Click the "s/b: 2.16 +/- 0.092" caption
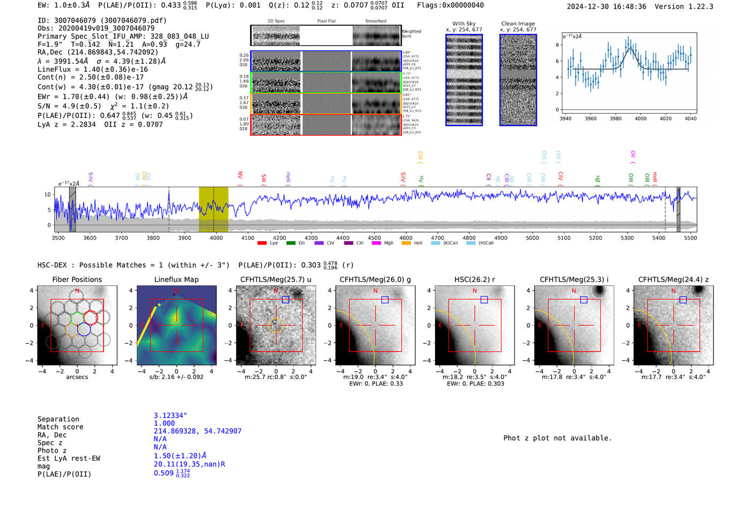Image resolution: width=751 pixels, height=511 pixels. [176, 377]
